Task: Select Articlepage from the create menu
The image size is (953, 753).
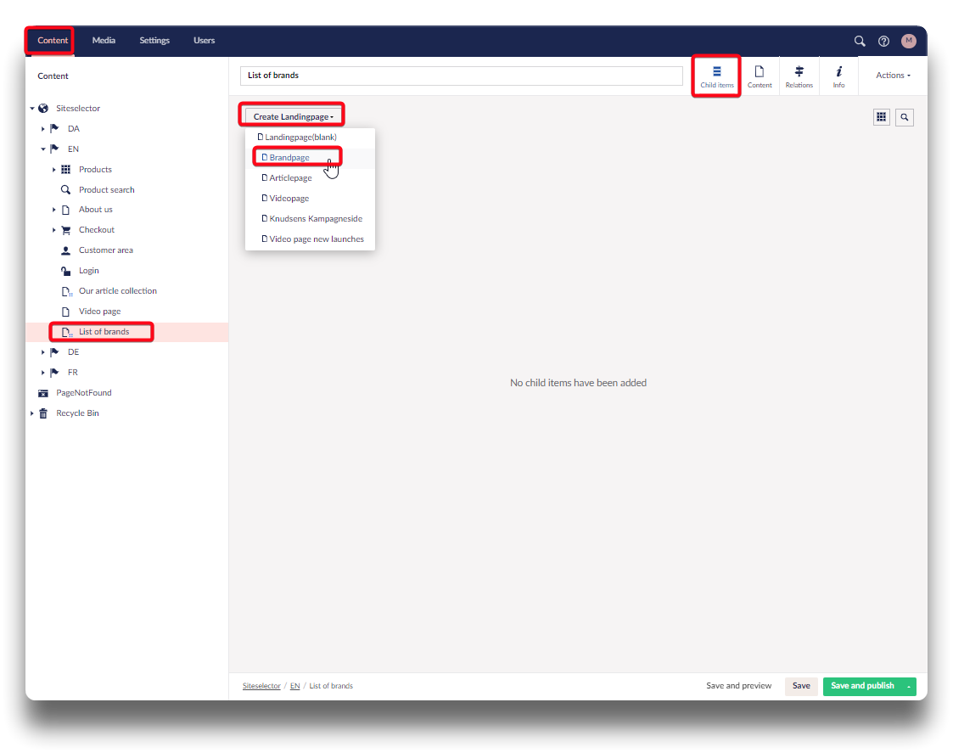Action: tap(290, 178)
